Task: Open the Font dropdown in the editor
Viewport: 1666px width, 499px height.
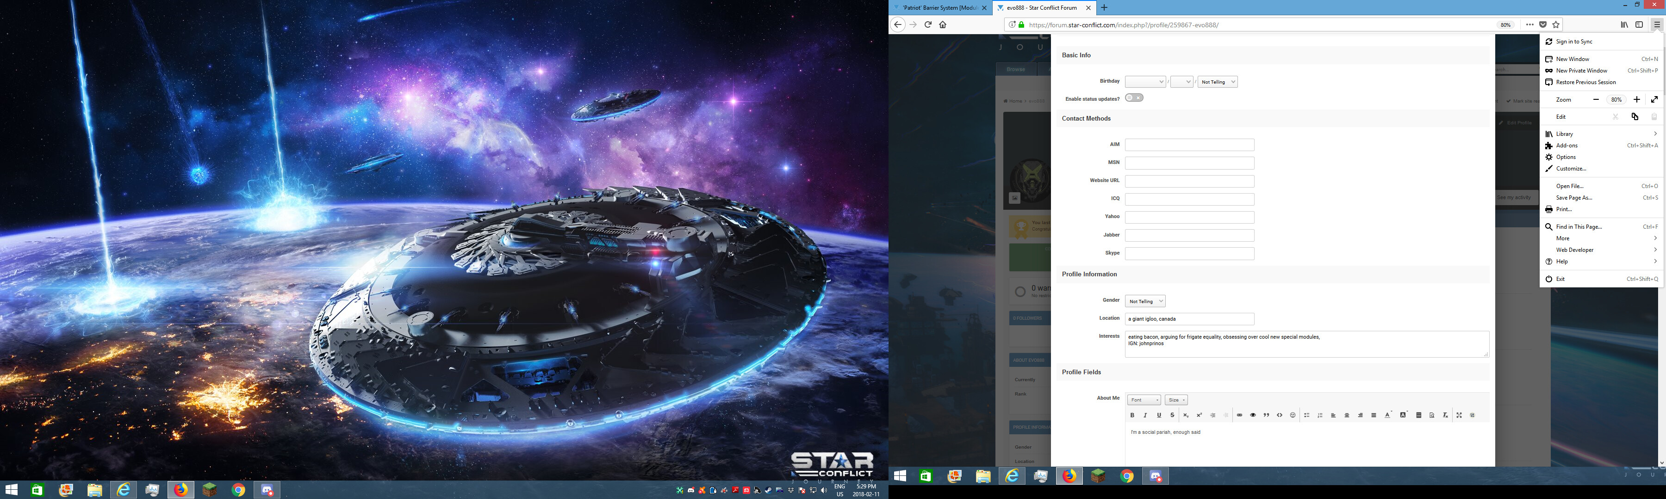Action: 1144,400
